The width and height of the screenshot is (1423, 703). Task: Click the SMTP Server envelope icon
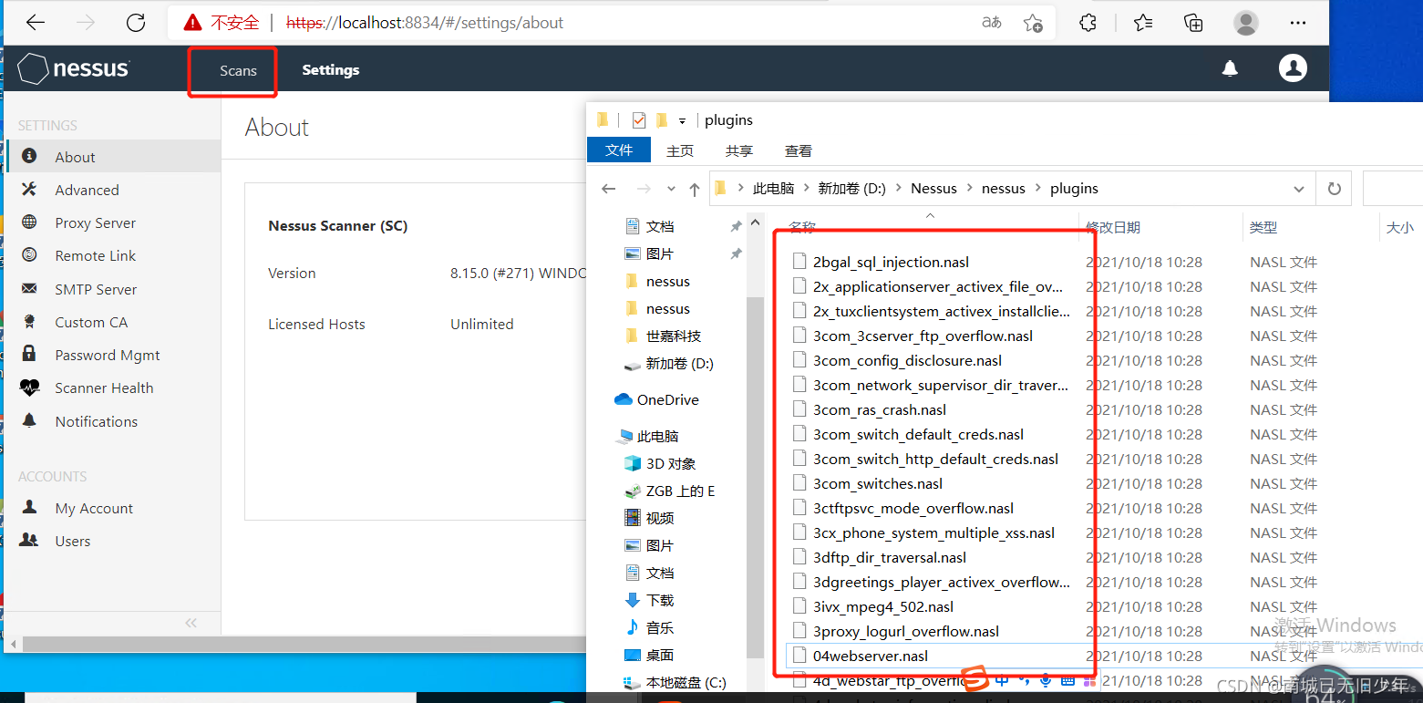point(29,288)
